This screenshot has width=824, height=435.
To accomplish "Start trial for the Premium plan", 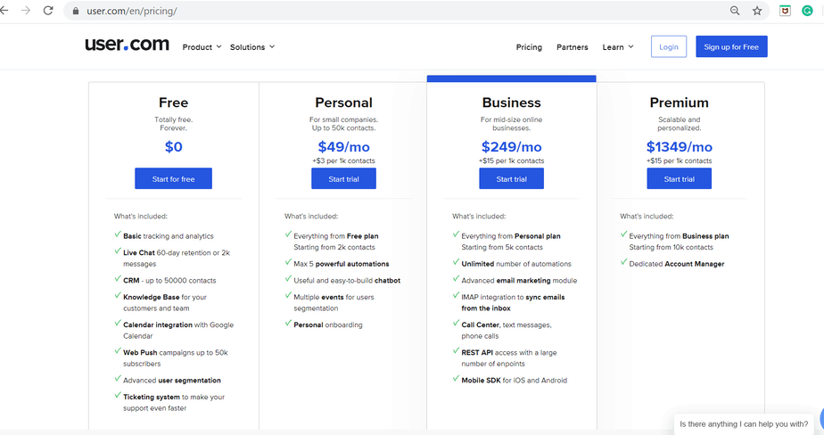I will coord(679,179).
